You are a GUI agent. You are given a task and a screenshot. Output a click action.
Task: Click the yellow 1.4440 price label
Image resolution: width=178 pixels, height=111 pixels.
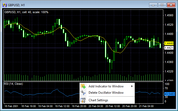point(169,43)
